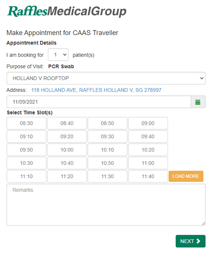The height and width of the screenshot is (253, 214).
Task: Click the LOAD MORE button
Action: (186, 176)
